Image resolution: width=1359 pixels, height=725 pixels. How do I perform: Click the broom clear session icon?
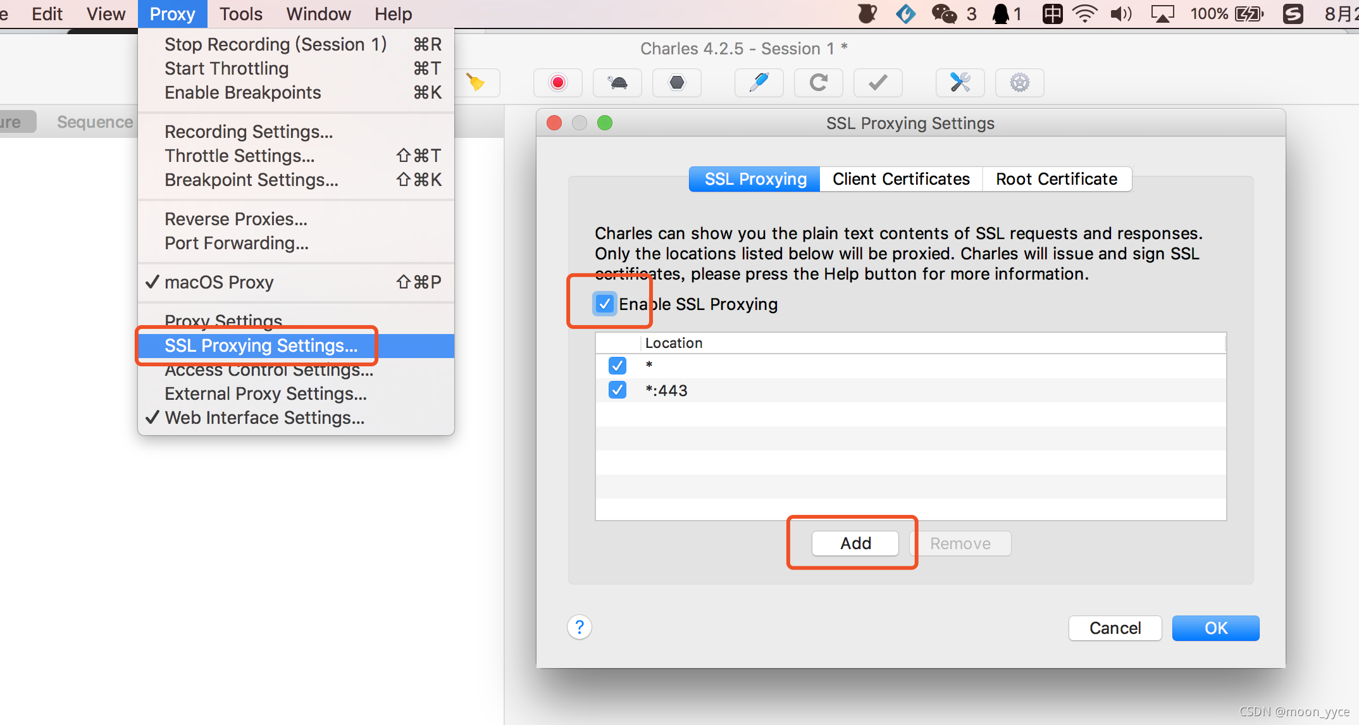[475, 82]
